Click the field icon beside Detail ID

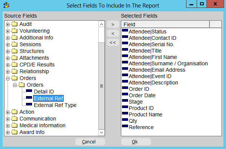[x=29, y=91]
